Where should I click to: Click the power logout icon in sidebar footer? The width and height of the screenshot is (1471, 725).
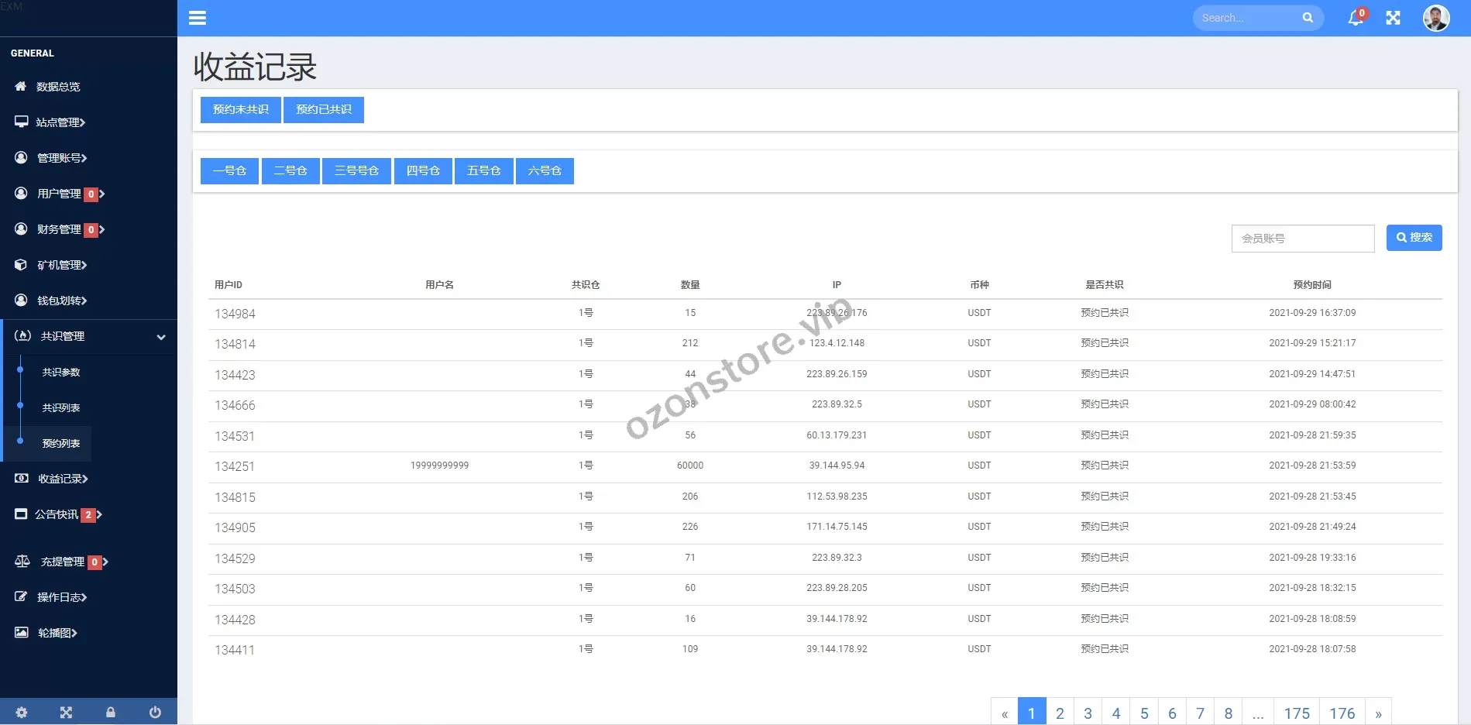pos(155,713)
